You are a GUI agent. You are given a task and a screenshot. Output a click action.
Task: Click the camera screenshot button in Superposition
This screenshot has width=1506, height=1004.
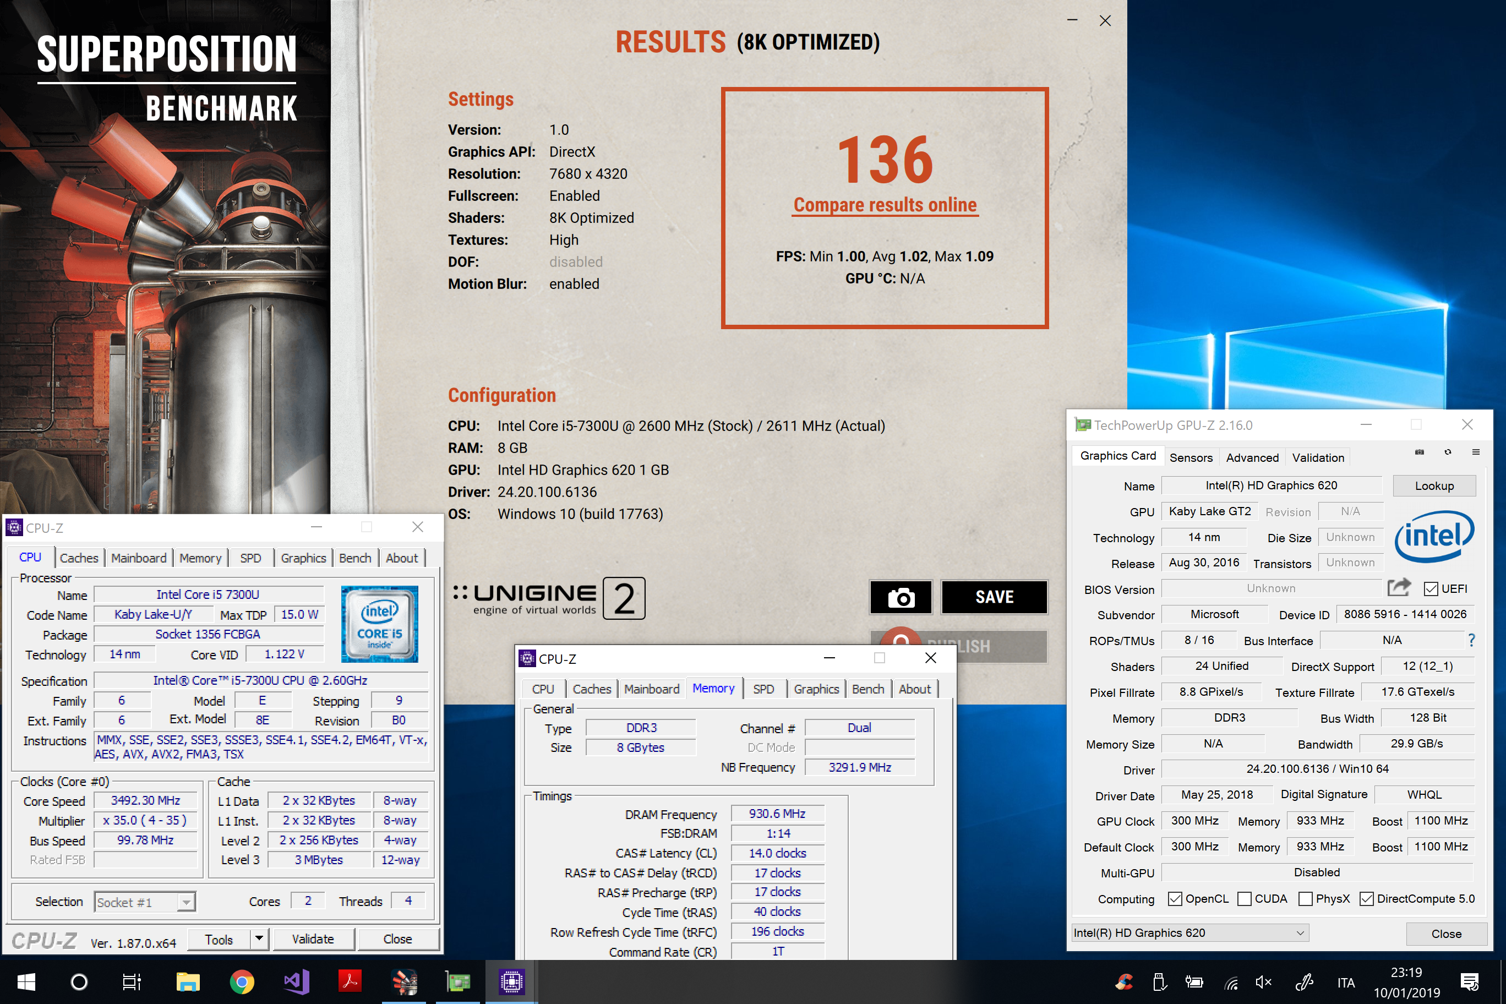[901, 597]
